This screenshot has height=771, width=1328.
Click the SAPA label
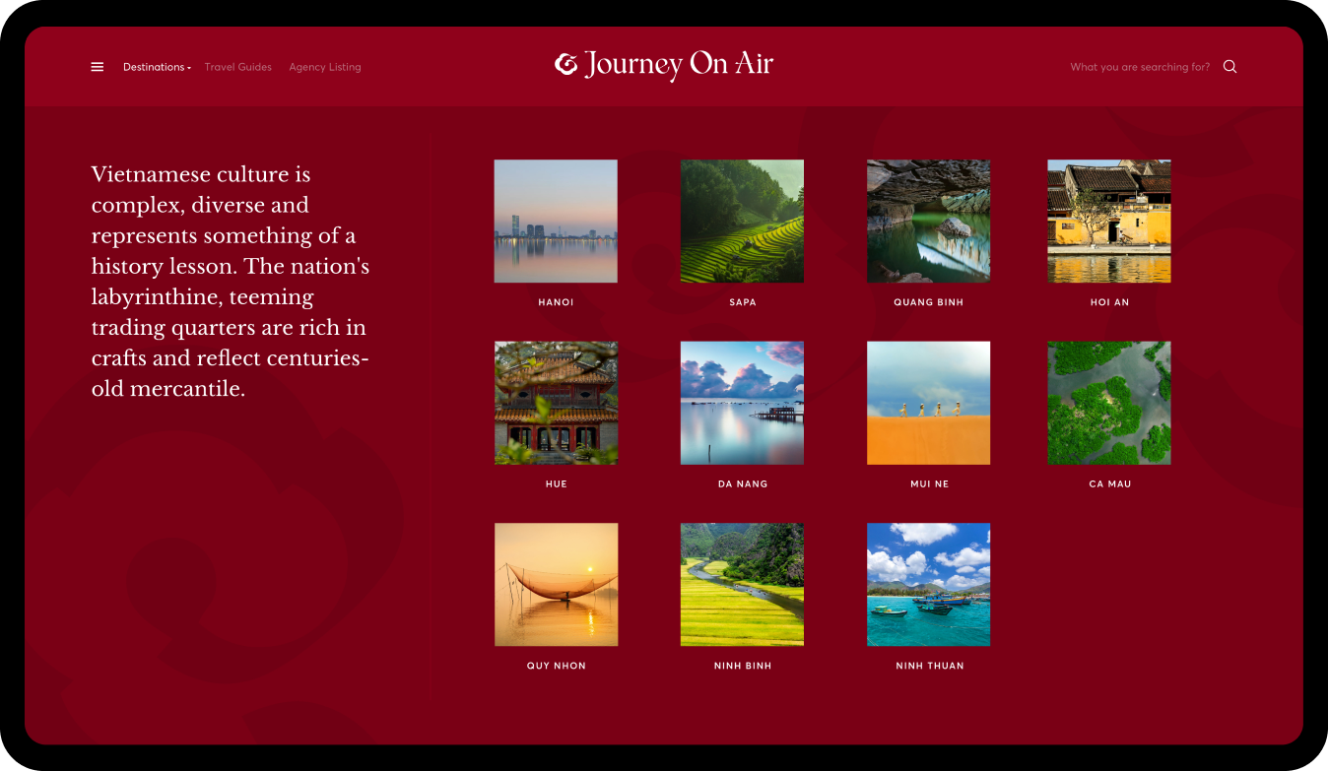[743, 302]
